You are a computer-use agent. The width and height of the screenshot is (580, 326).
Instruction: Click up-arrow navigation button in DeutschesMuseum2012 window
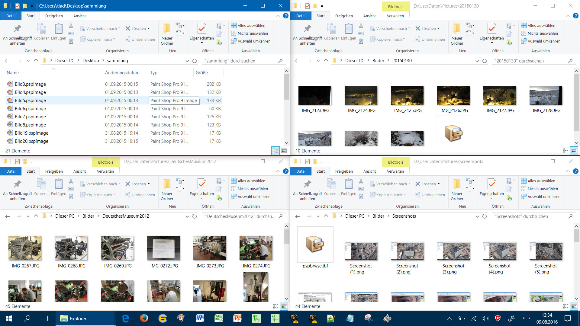coord(36,216)
